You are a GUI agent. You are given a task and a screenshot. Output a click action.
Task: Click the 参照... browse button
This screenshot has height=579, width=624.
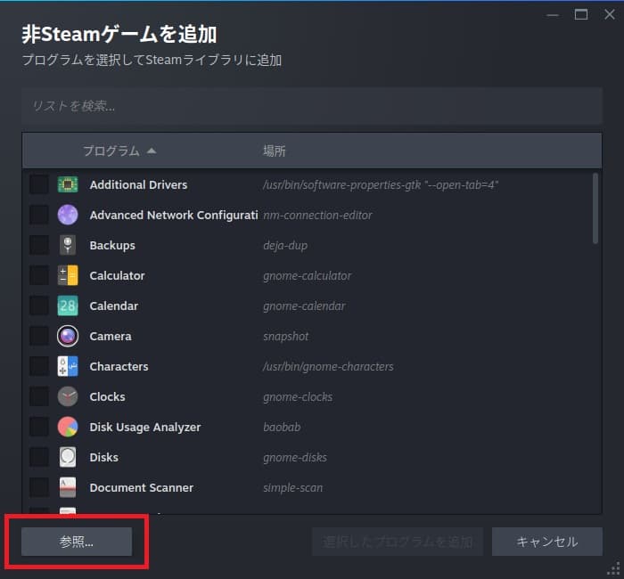point(77,542)
